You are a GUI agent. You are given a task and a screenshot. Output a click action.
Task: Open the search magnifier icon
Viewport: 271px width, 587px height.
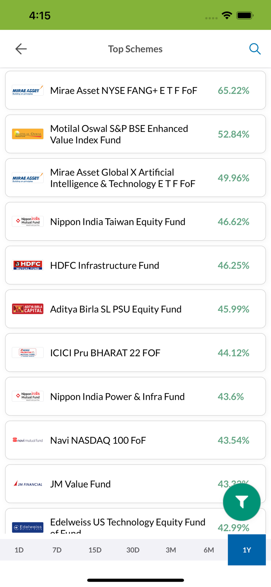coord(255,49)
